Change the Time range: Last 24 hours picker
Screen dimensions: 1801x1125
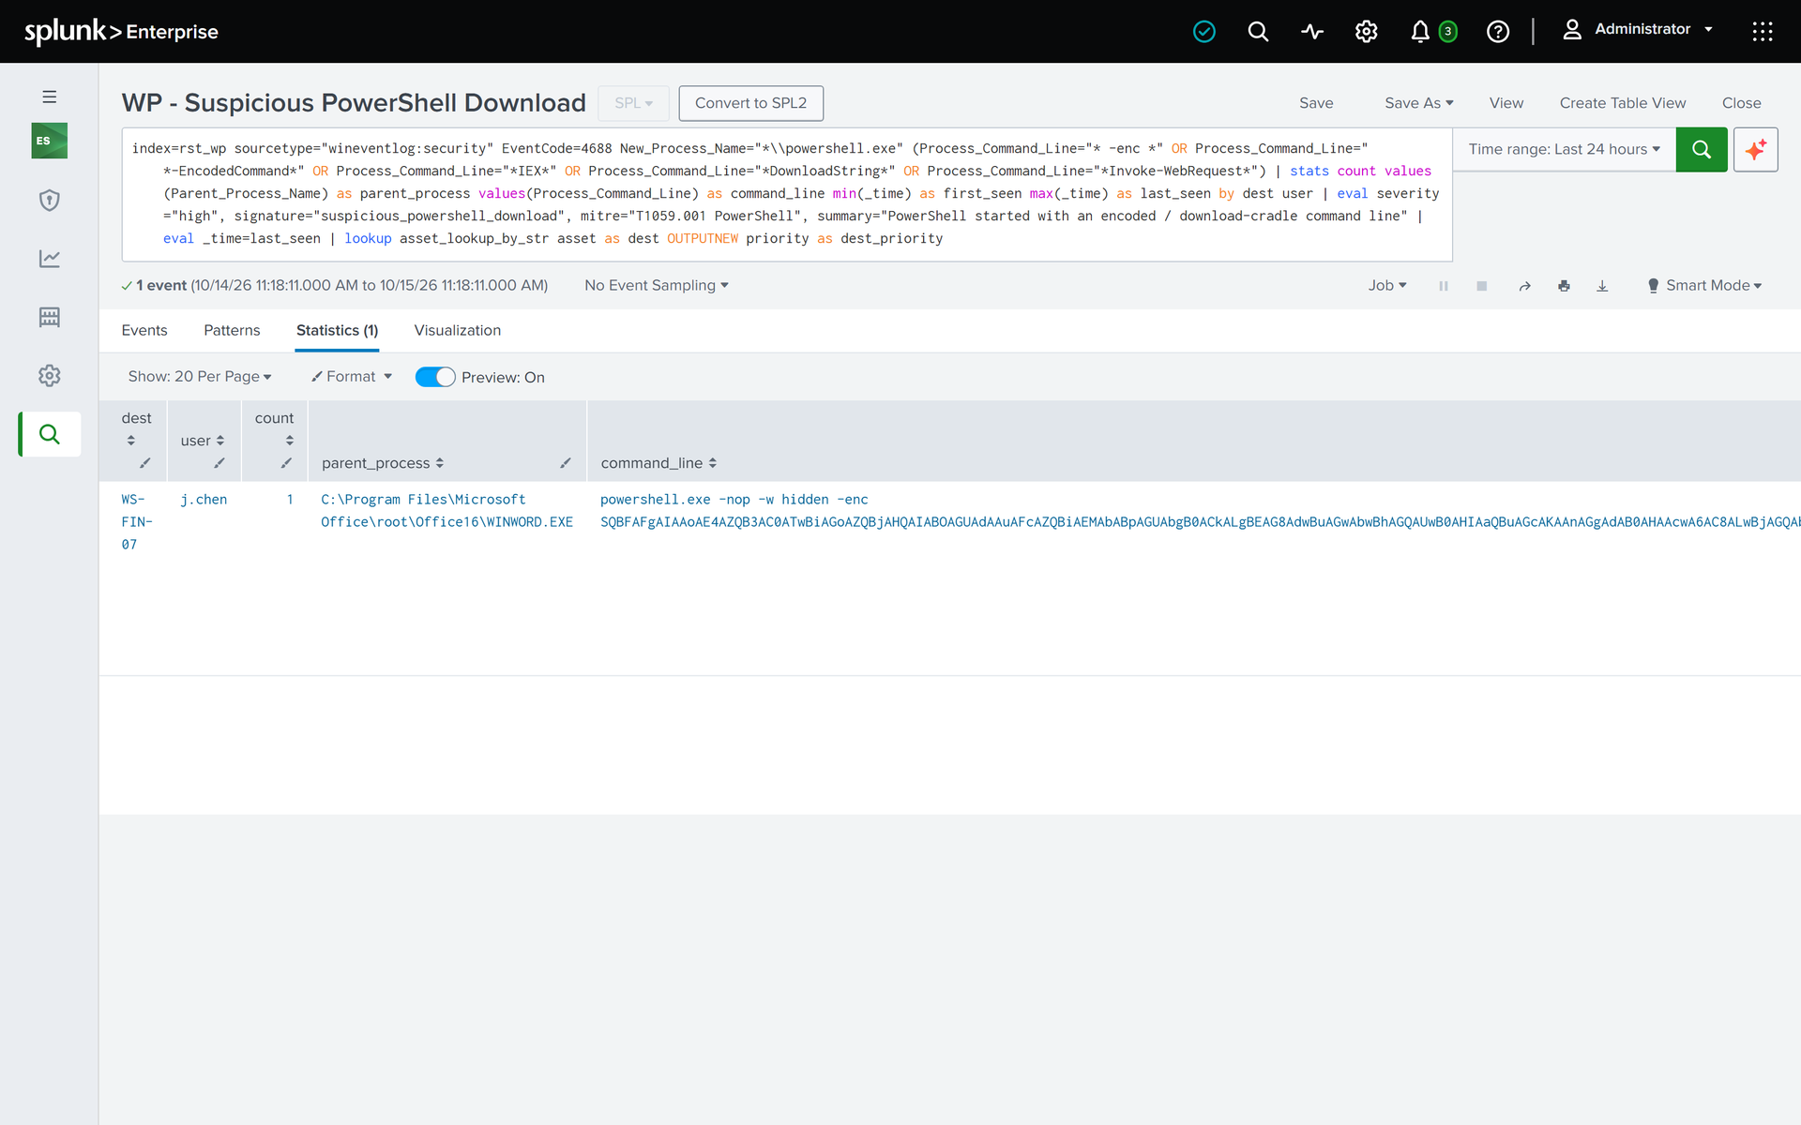1565,150
